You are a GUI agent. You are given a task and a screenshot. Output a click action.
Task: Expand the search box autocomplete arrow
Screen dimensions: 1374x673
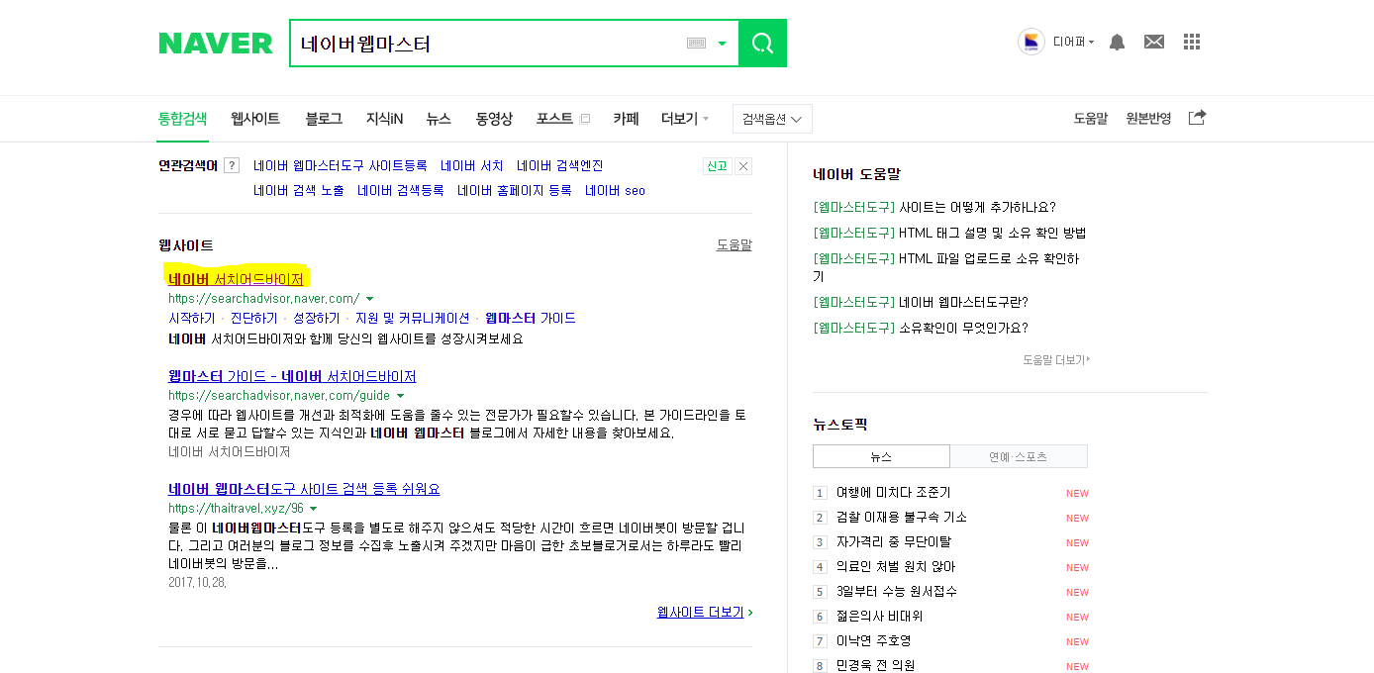[722, 44]
